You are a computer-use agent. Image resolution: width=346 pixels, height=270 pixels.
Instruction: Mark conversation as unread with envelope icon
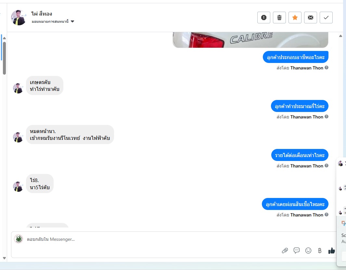click(311, 18)
